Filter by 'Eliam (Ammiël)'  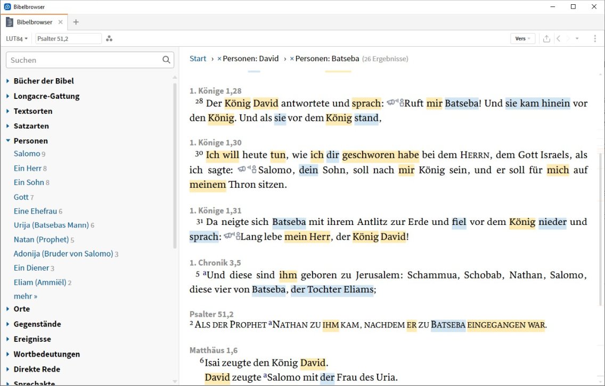pos(40,282)
